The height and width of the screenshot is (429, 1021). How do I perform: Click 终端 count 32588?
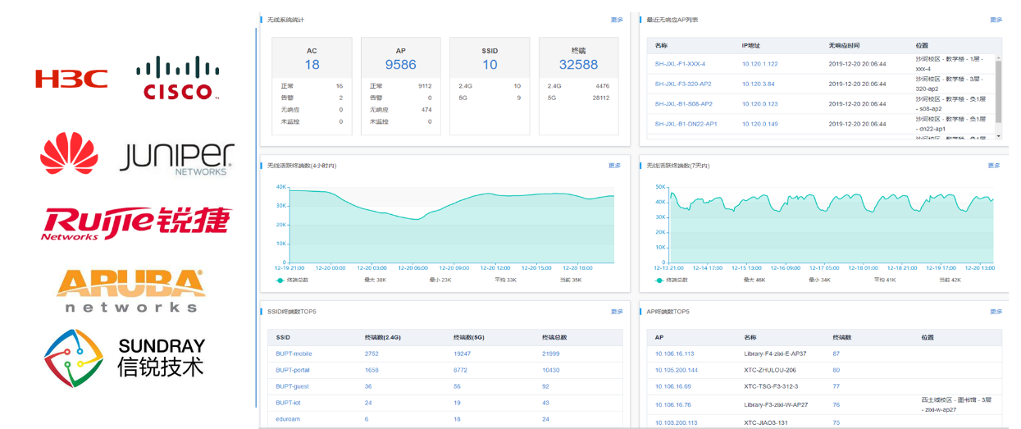pyautogui.click(x=578, y=65)
